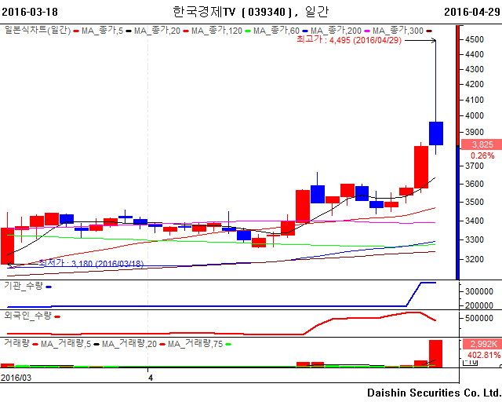Click the MA_종가,20 legend label
The width and height of the screenshot is (502, 402).
click(x=157, y=31)
